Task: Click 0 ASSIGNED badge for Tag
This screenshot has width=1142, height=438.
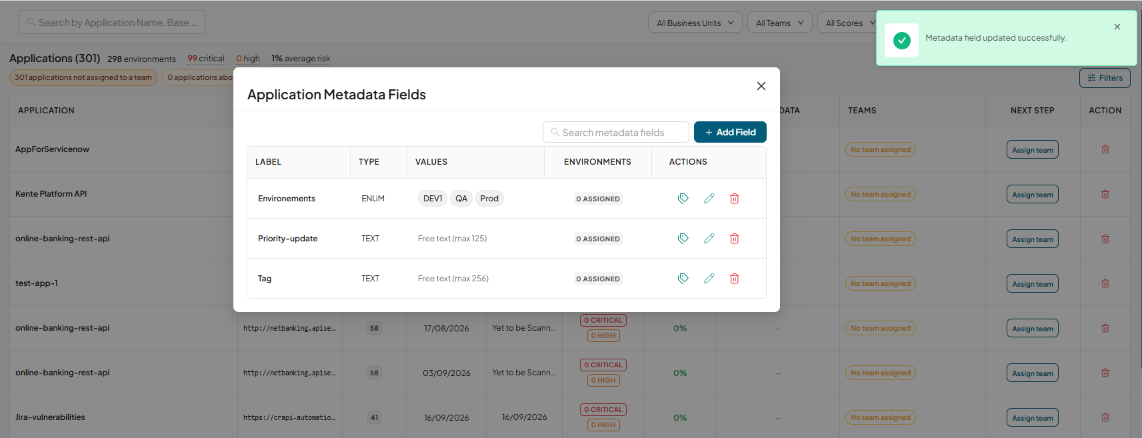Action: [x=598, y=279]
